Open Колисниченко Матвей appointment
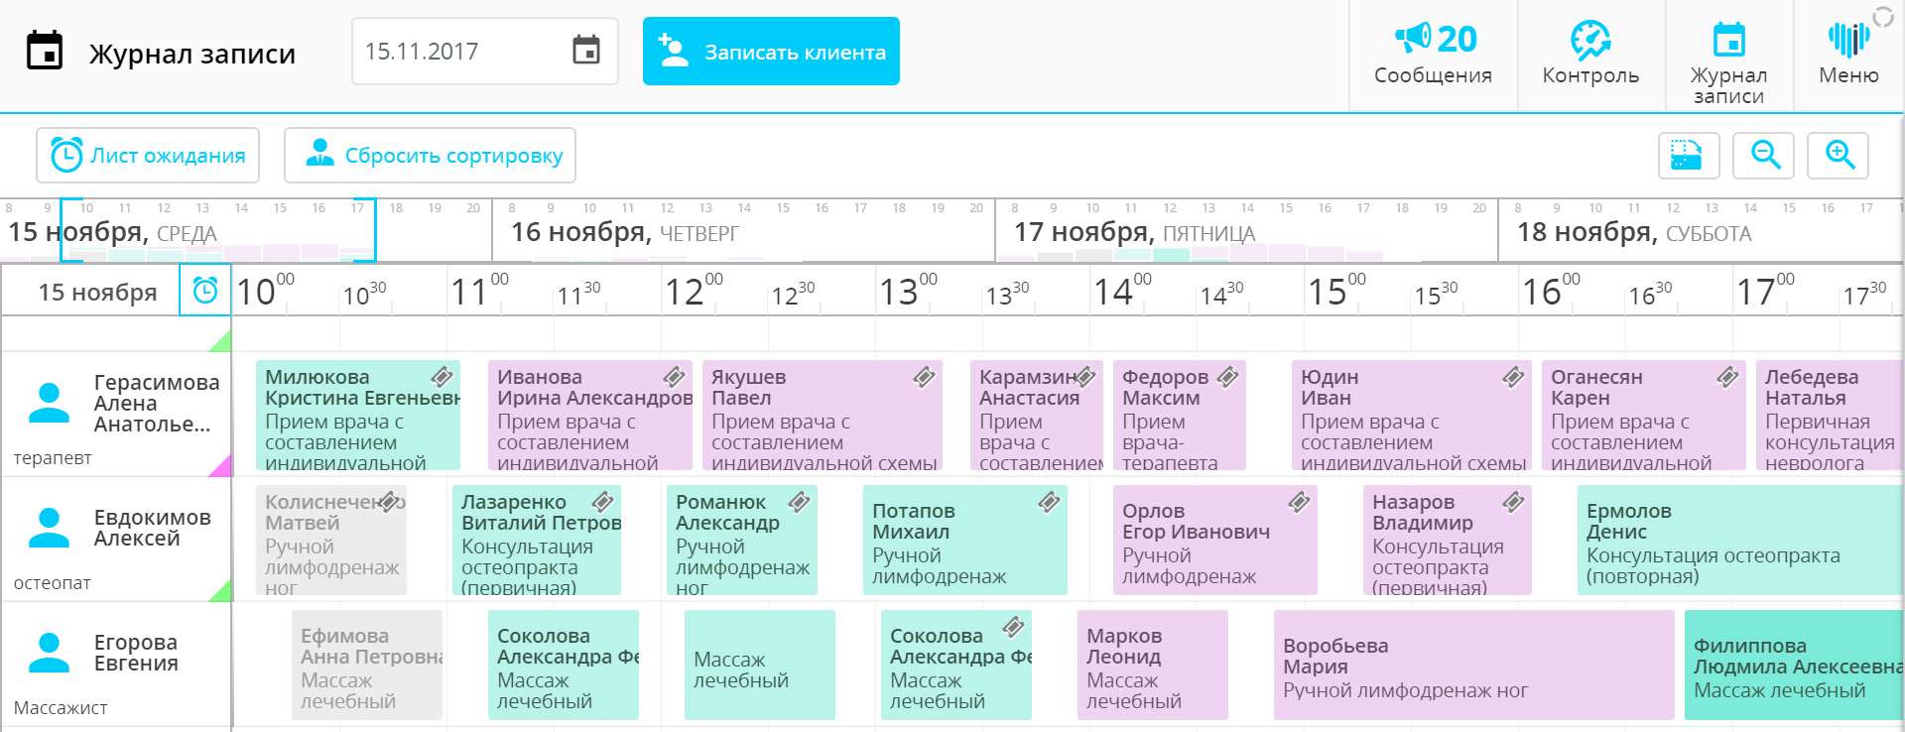This screenshot has width=1905, height=732. [x=331, y=541]
